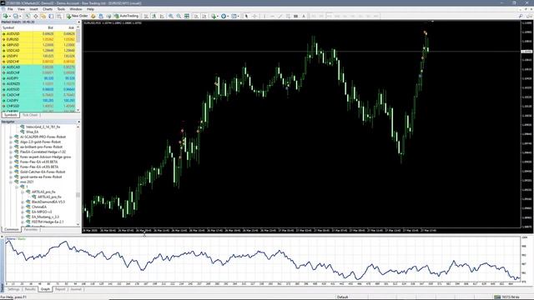Viewport: 534px width, 300px height.
Task: Select the Text (A) drawing tool
Action: point(304,16)
